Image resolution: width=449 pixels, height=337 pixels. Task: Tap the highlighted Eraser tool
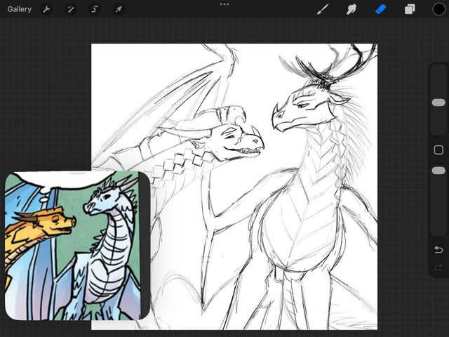(x=381, y=9)
